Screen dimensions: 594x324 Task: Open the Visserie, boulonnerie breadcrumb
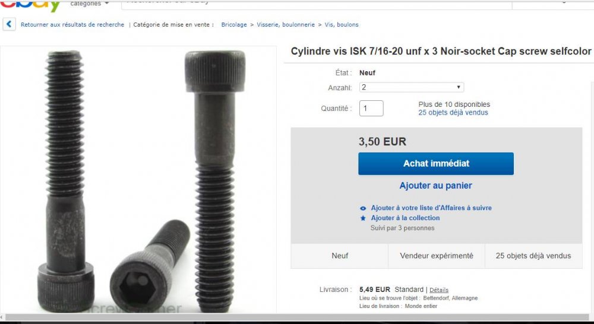click(286, 24)
